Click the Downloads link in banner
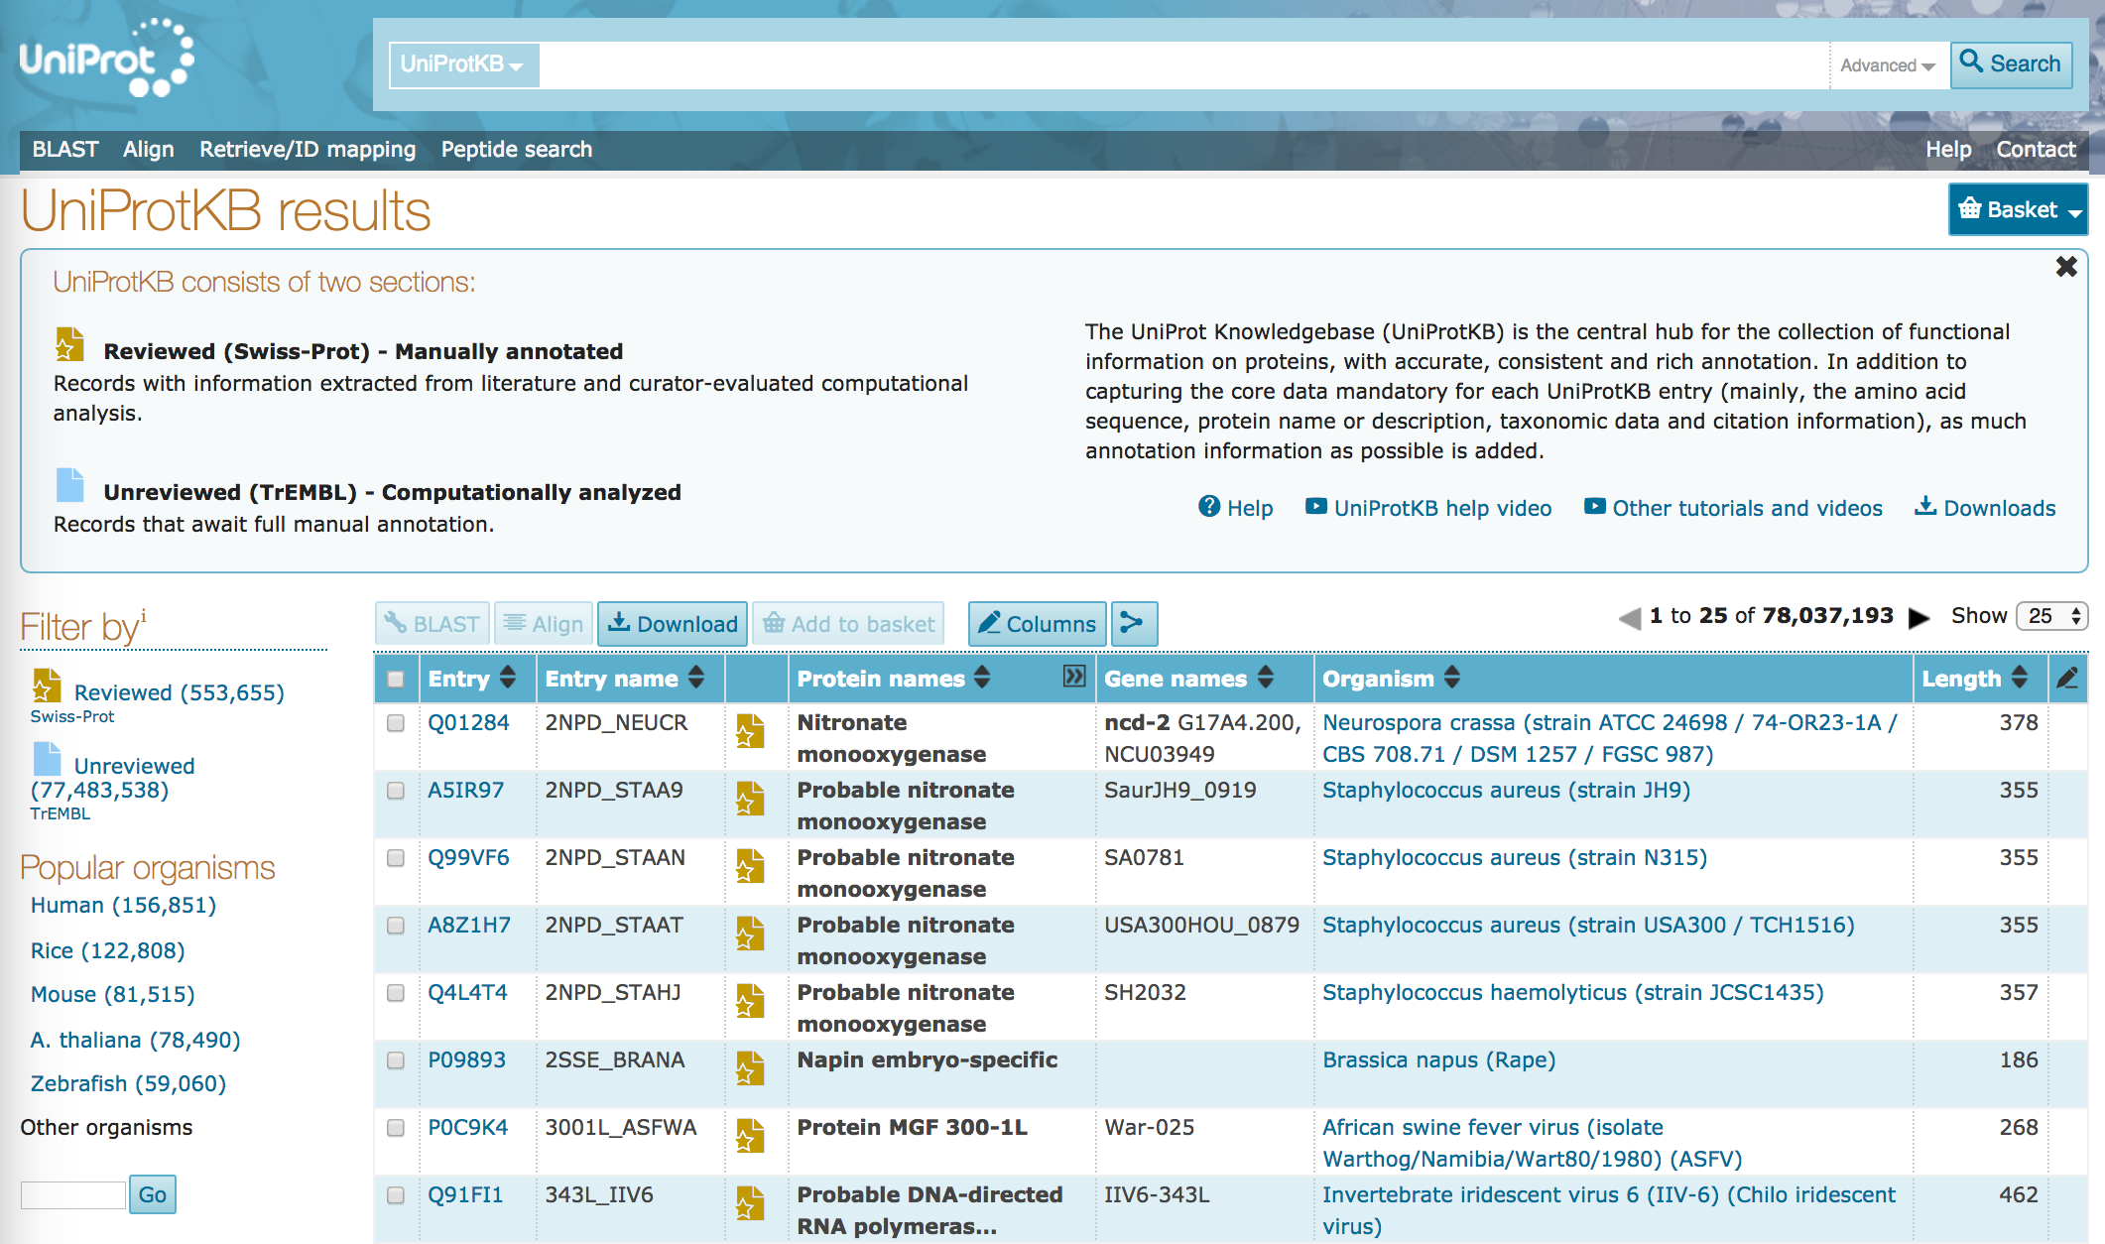The height and width of the screenshot is (1244, 2105). [1985, 508]
